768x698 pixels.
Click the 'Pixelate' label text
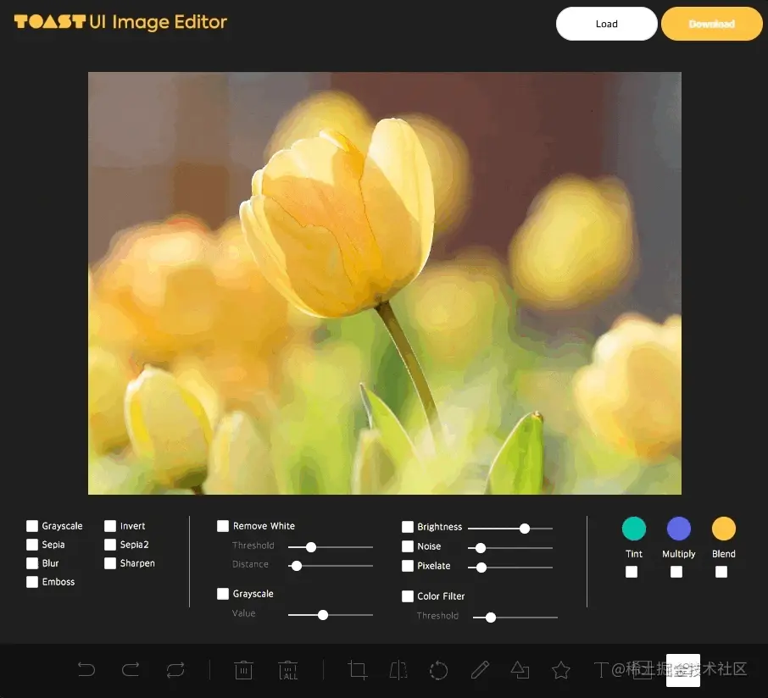[433, 565]
